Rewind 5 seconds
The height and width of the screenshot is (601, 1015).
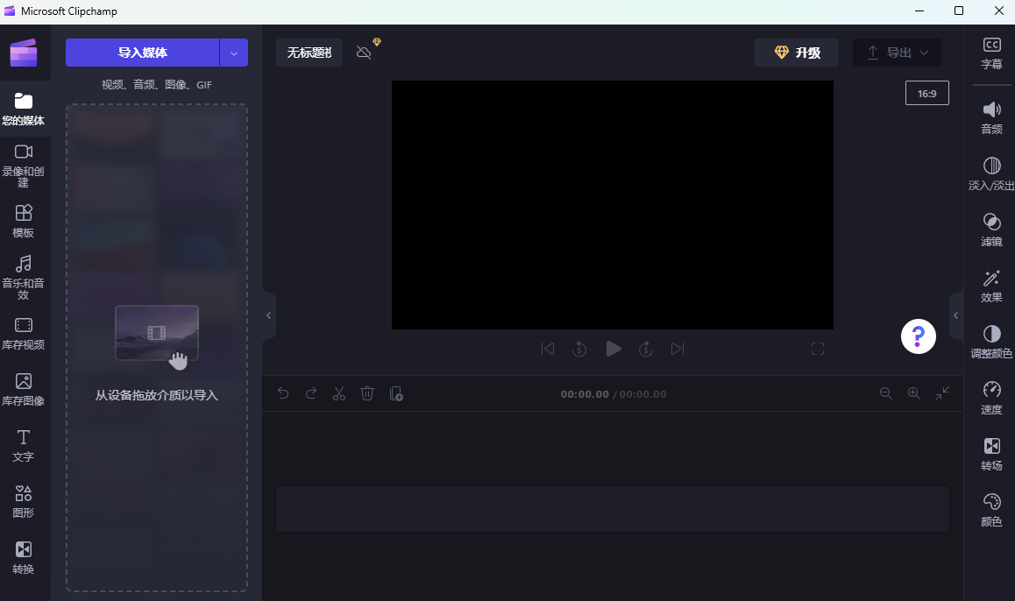[x=579, y=349]
